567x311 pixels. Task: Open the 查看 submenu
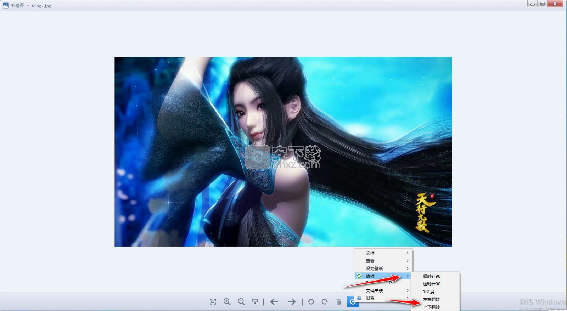coord(383,261)
